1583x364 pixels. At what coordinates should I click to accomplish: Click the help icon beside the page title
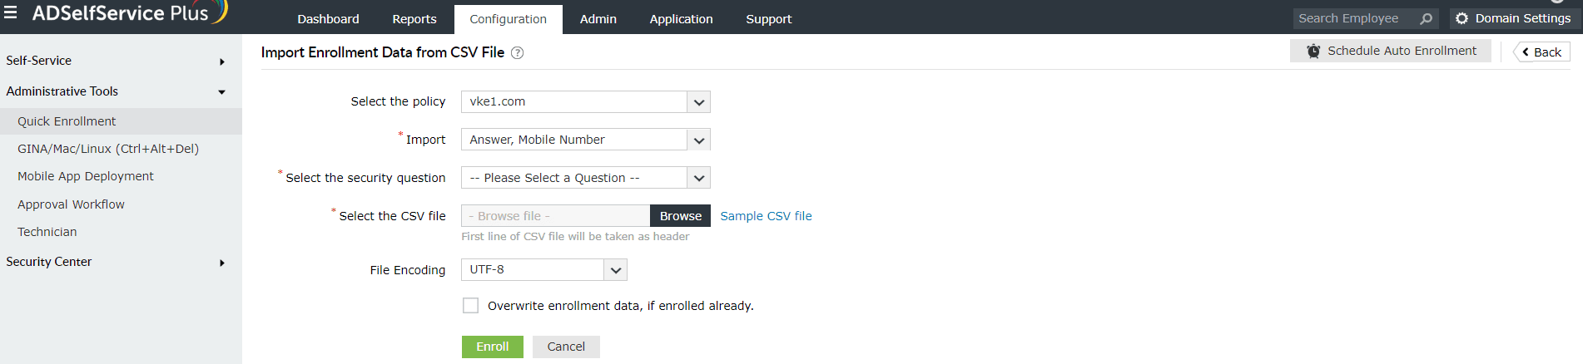(517, 53)
